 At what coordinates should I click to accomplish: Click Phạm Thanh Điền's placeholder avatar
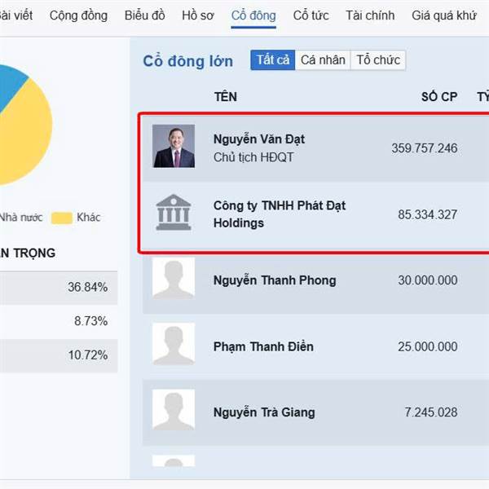174,344
